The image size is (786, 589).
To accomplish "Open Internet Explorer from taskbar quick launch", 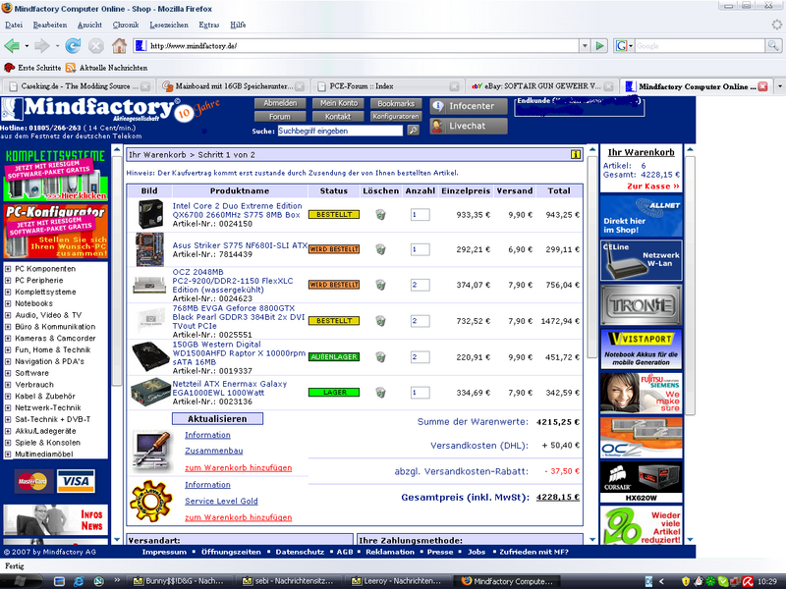I will click(79, 581).
